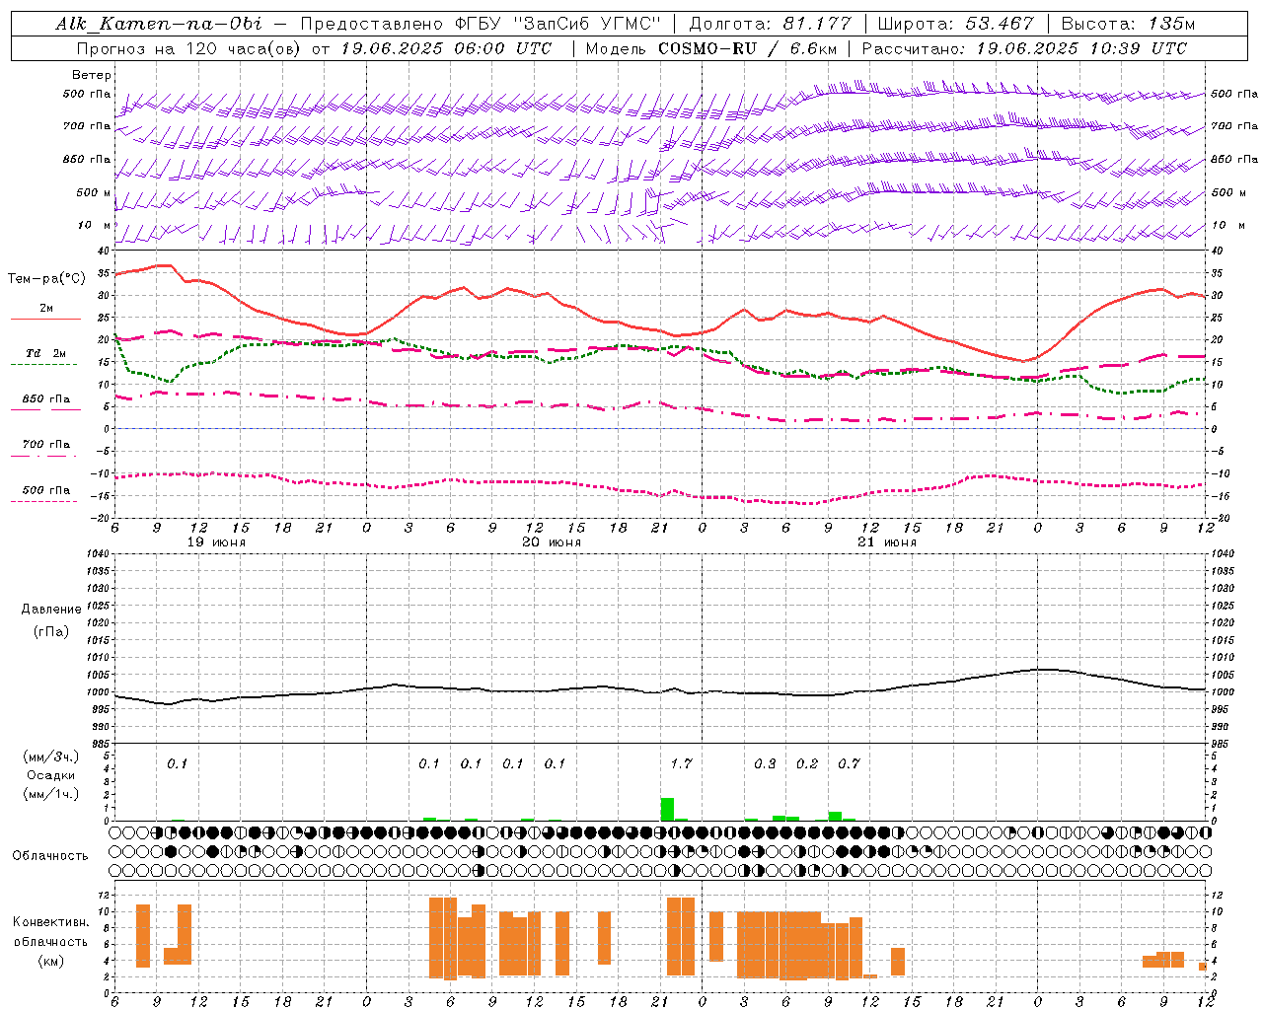This screenshot has width=1263, height=1010.
Task: Select the 0.3 precipitation amount value
Action: 765,763
